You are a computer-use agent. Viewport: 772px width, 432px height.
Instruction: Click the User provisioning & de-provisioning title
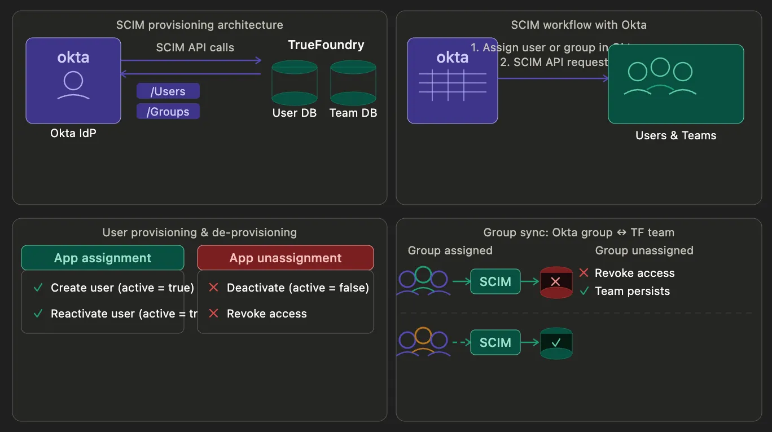tap(200, 232)
